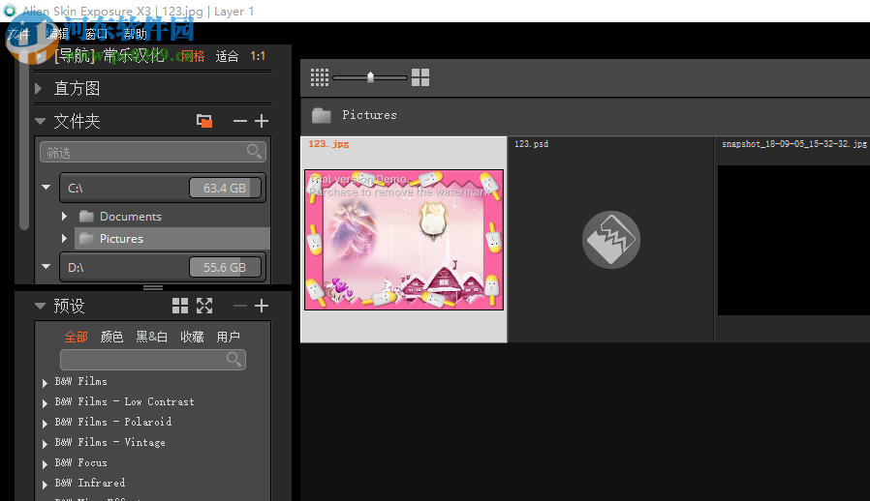Select the snapshot_18-09-05 thumbnail

tap(794, 240)
